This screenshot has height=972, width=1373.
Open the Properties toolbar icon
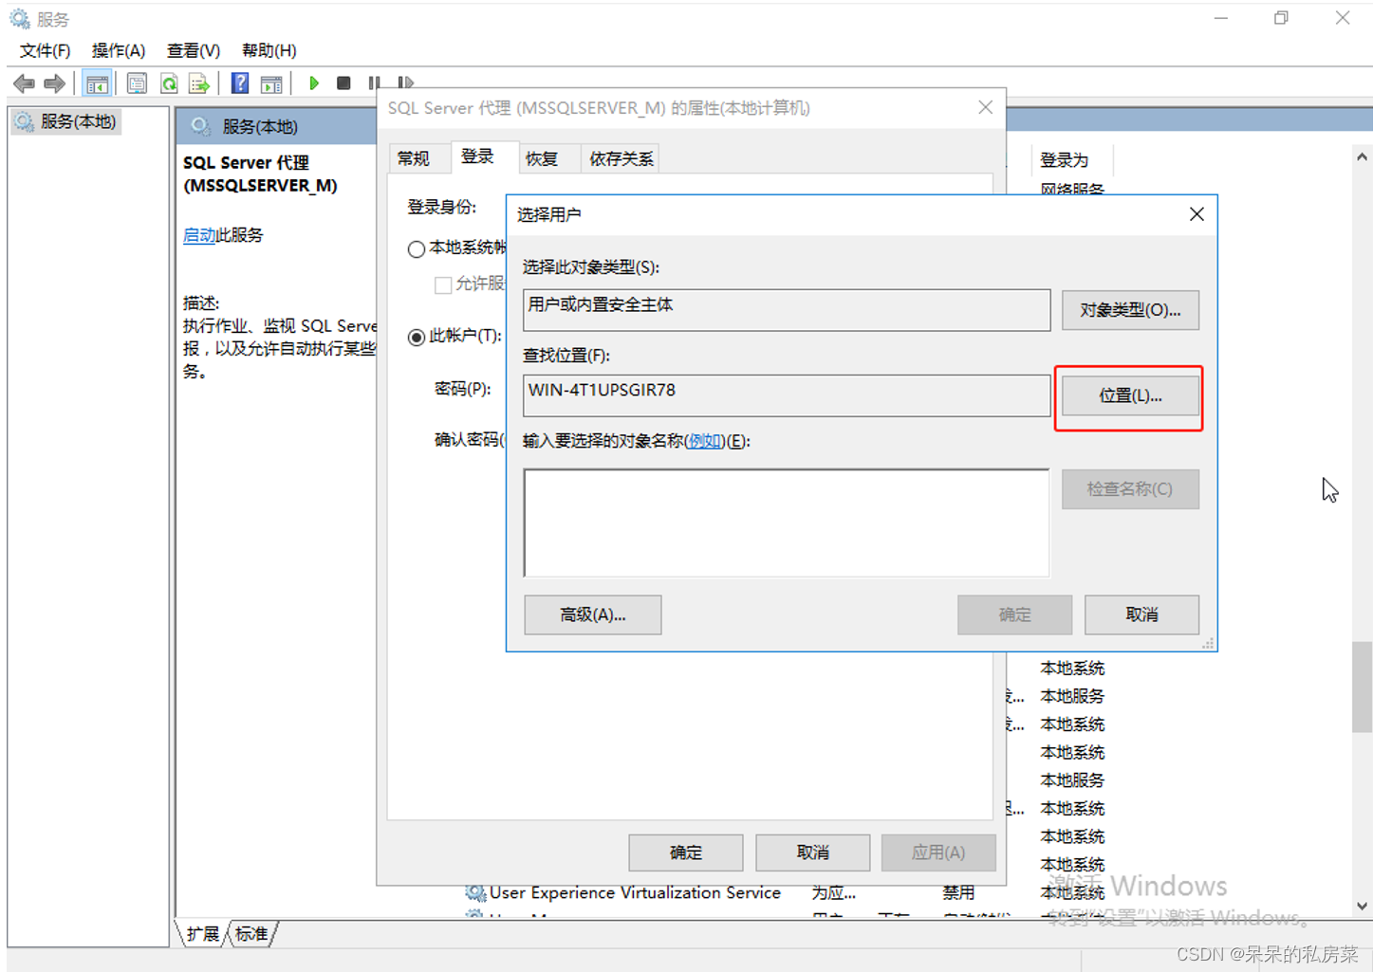tap(137, 83)
